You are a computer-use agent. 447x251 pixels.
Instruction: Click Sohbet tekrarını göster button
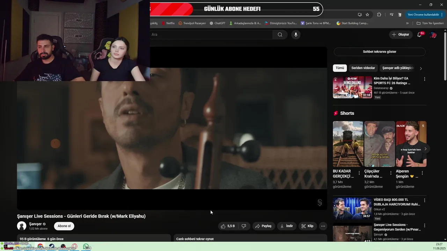(x=380, y=52)
